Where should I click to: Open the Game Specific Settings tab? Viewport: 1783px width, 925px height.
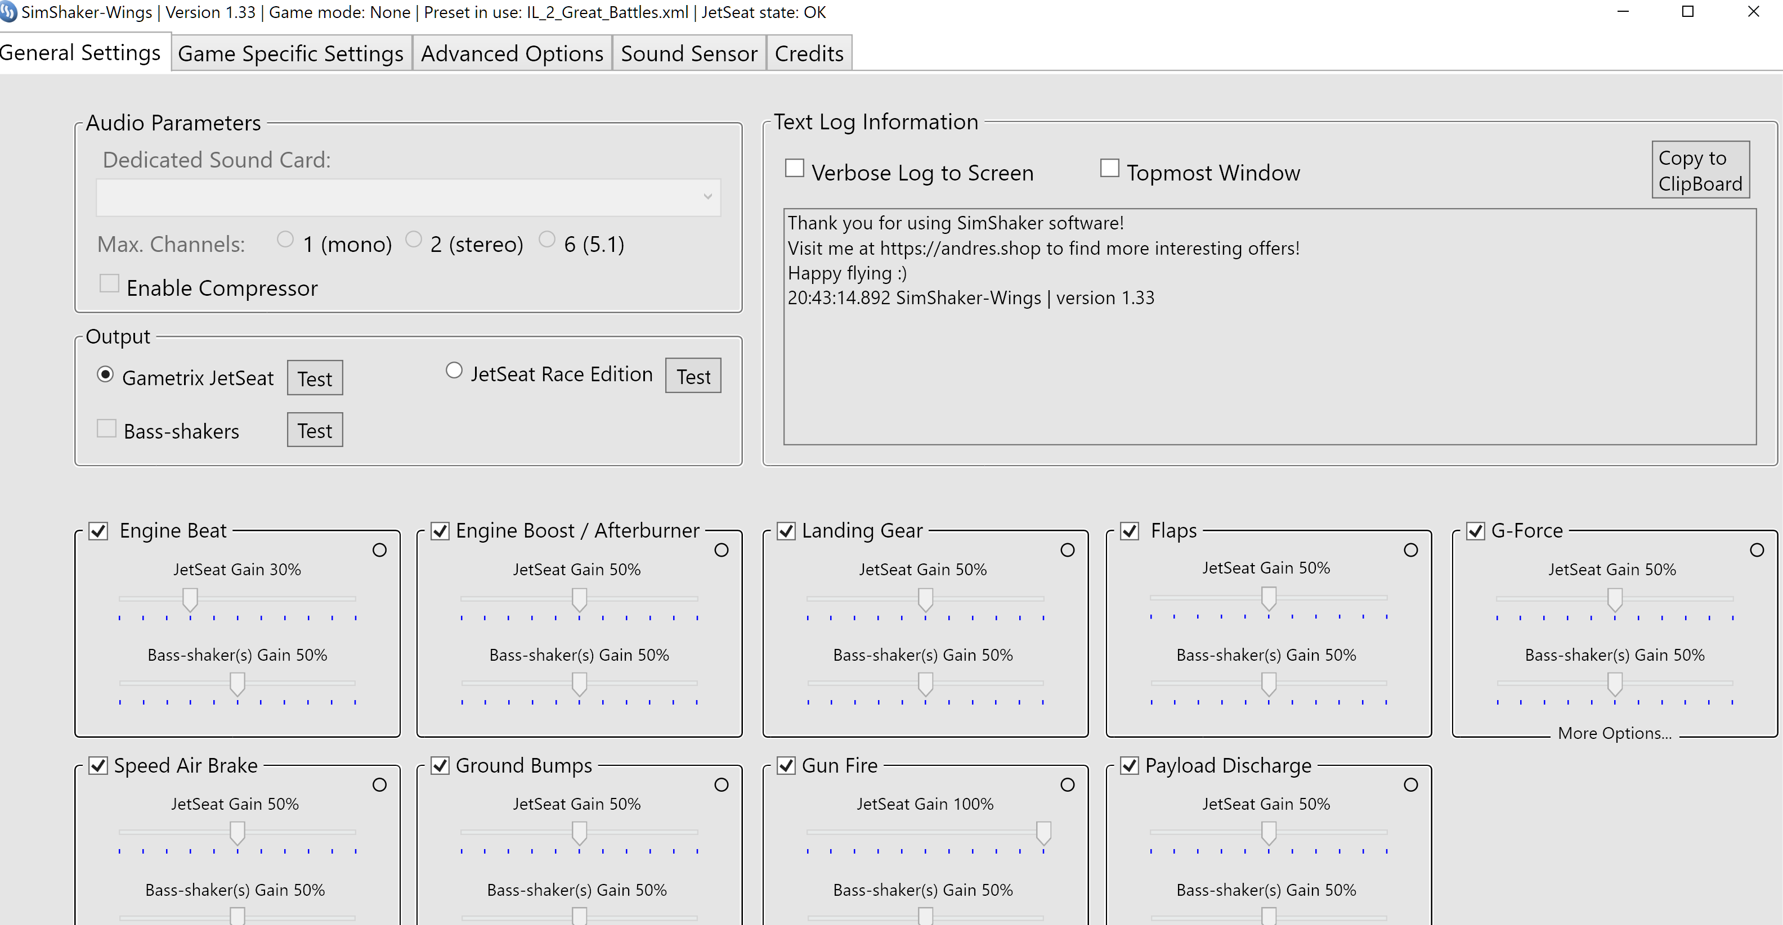click(x=291, y=53)
